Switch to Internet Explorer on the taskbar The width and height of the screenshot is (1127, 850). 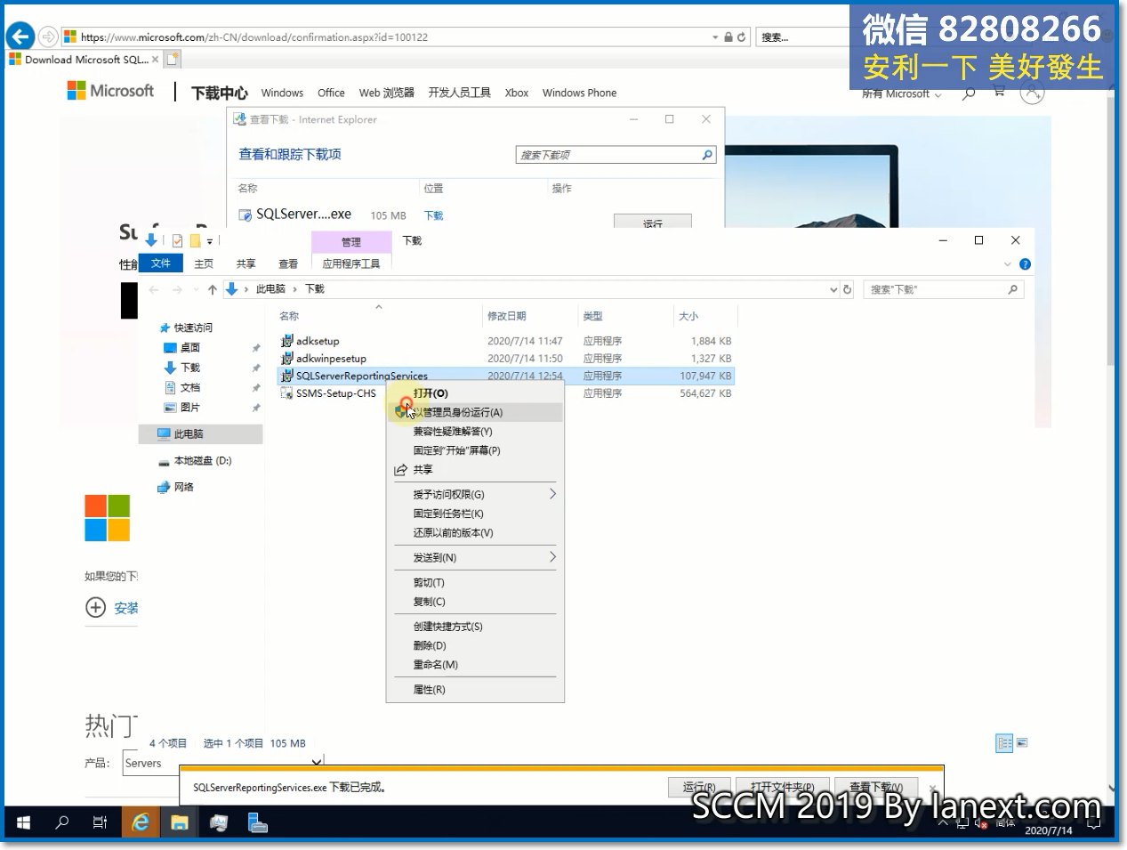(x=141, y=823)
